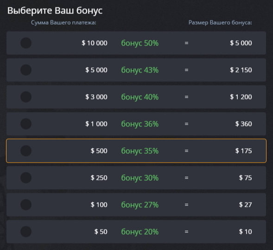Click the $175 bonus amount value

coord(243,151)
